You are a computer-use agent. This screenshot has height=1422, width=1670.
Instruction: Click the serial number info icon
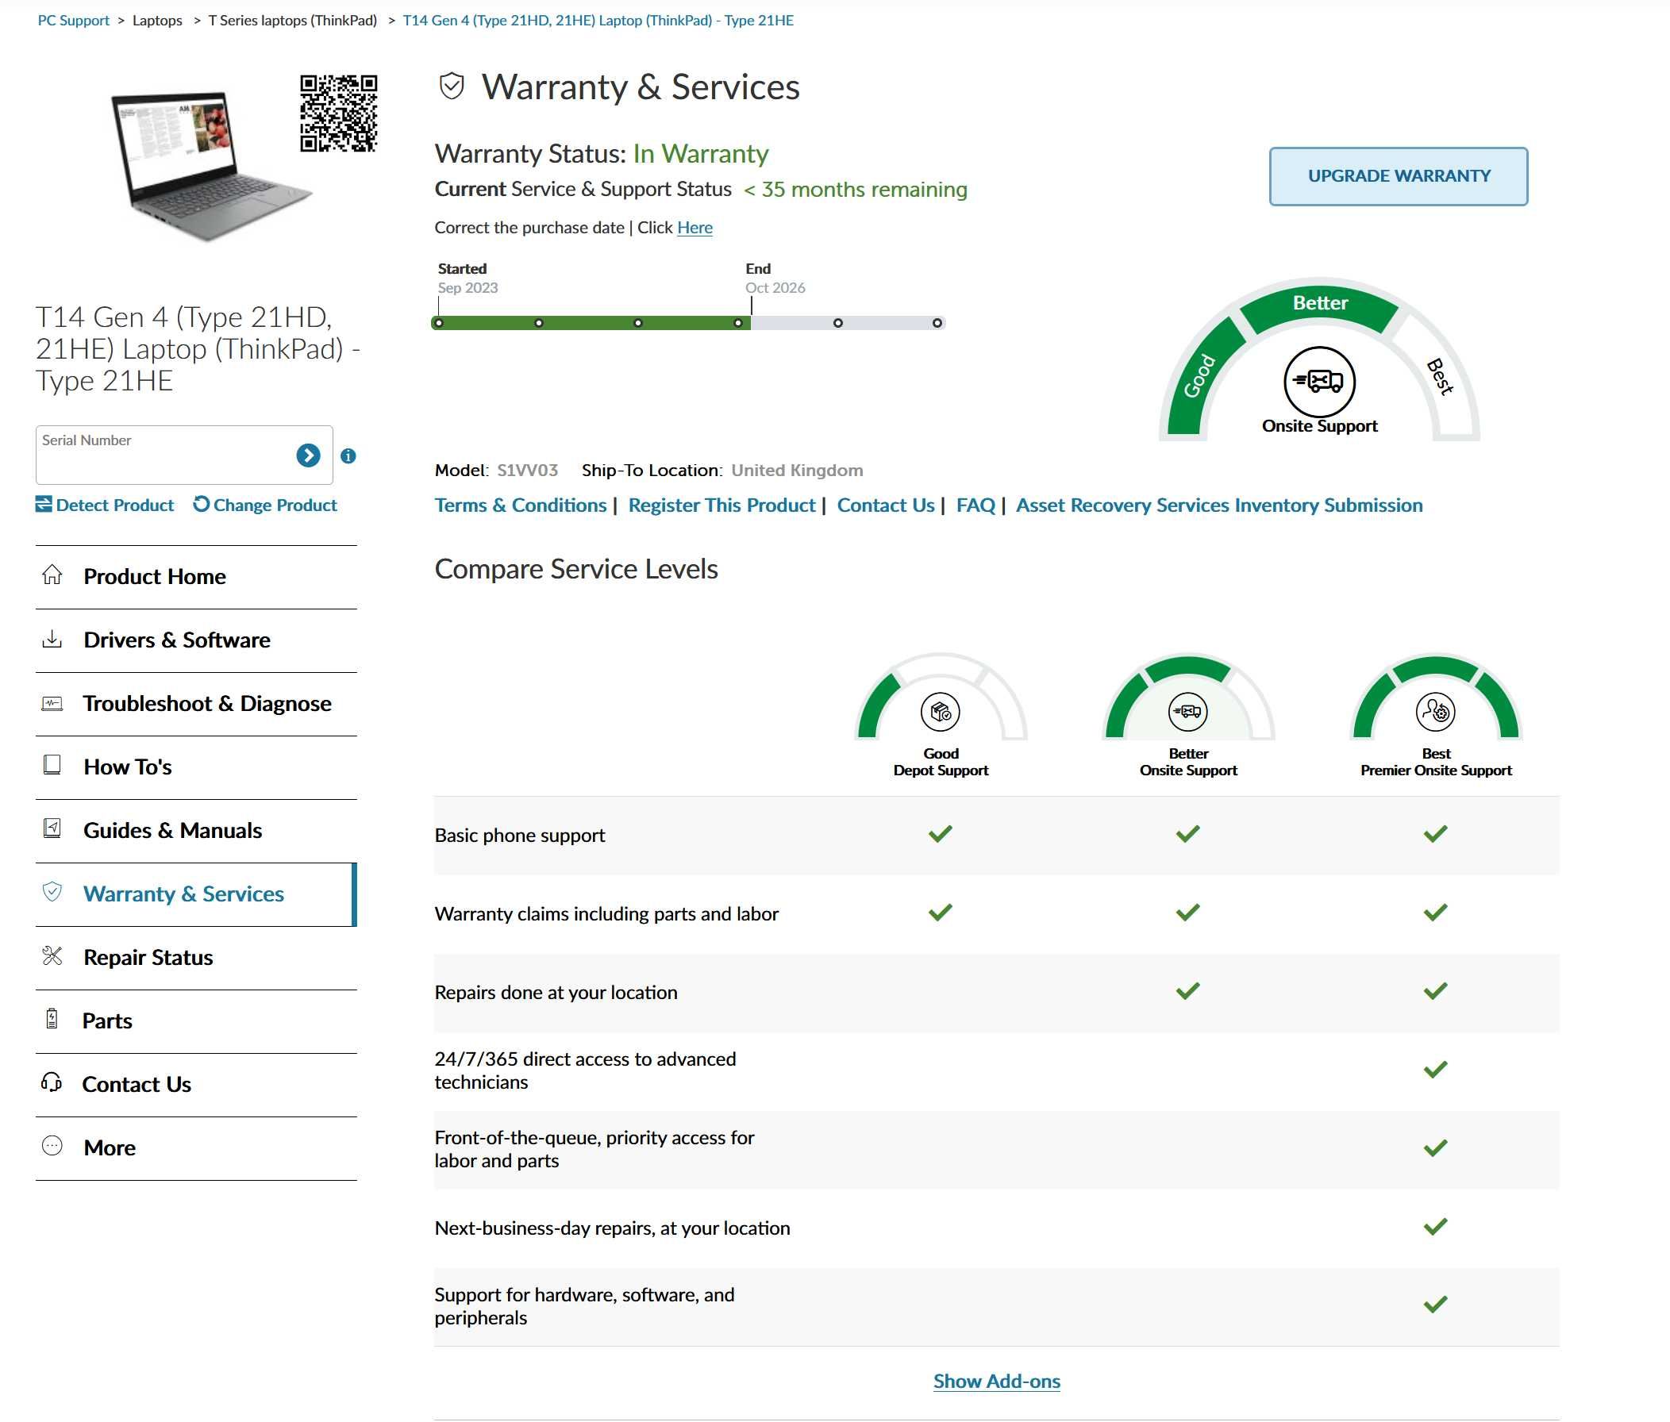tap(348, 456)
